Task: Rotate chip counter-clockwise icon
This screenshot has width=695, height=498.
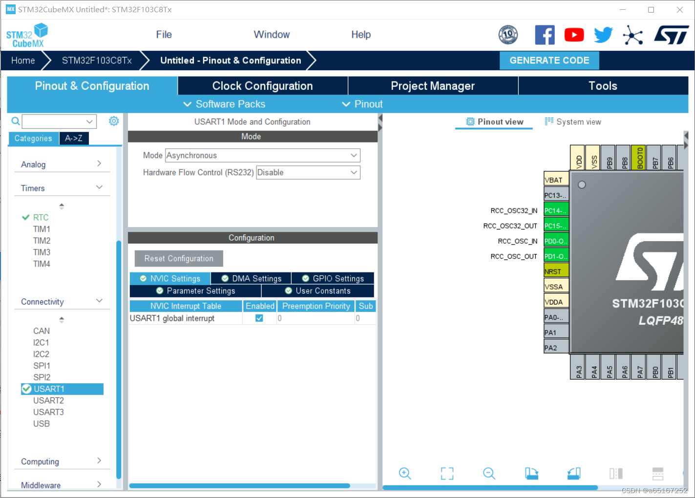Action: click(574, 473)
